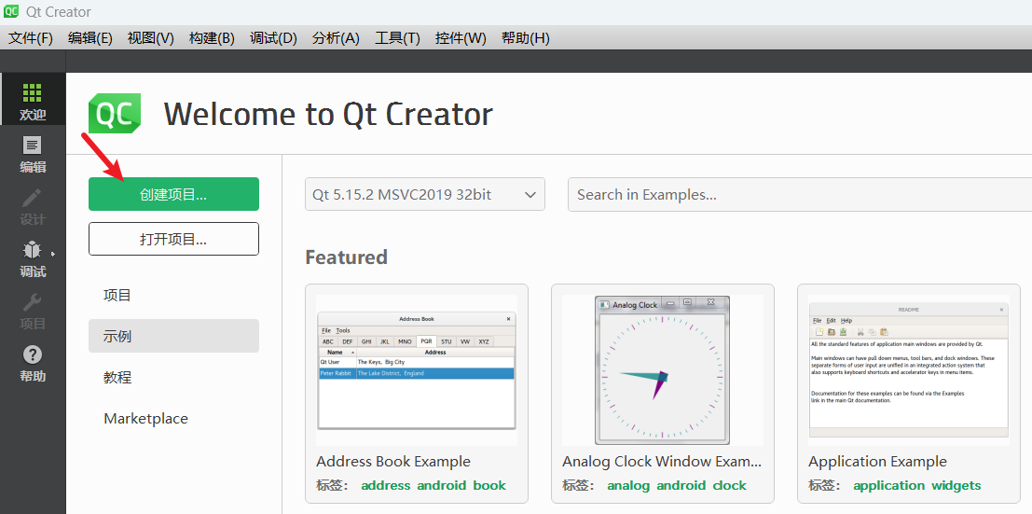
Task: Select 项目 in the welcome side list
Action: click(173, 295)
